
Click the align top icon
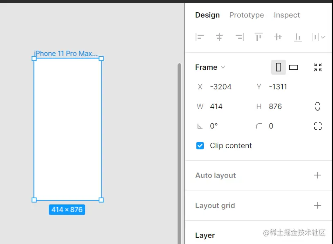point(259,37)
